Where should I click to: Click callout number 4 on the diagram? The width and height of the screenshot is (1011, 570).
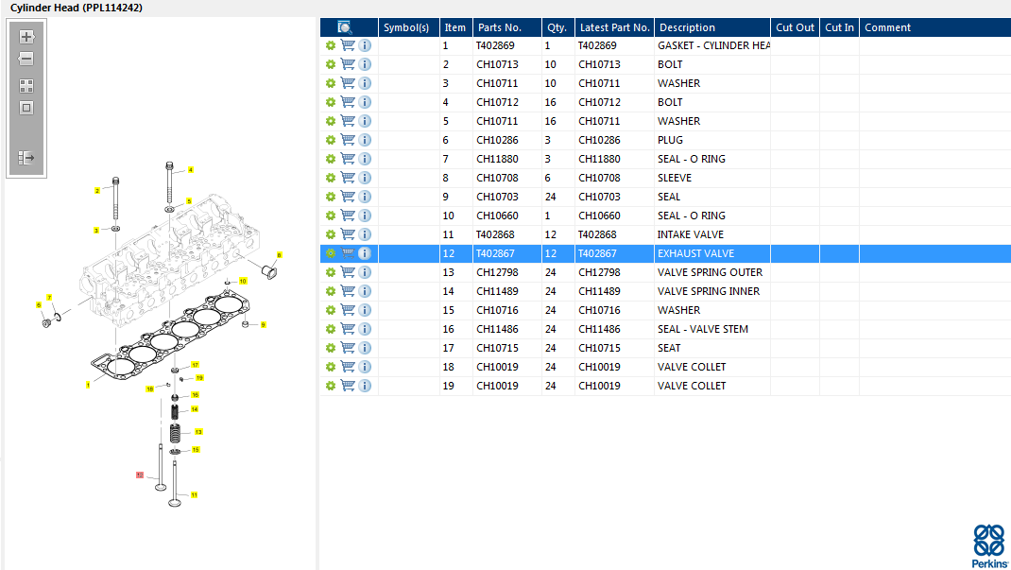[190, 170]
